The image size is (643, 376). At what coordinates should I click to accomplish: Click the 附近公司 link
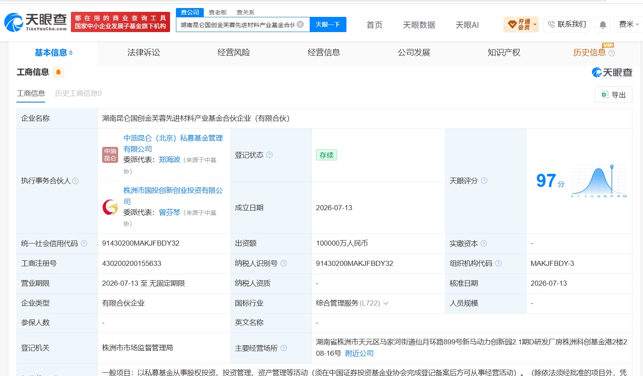click(x=359, y=353)
